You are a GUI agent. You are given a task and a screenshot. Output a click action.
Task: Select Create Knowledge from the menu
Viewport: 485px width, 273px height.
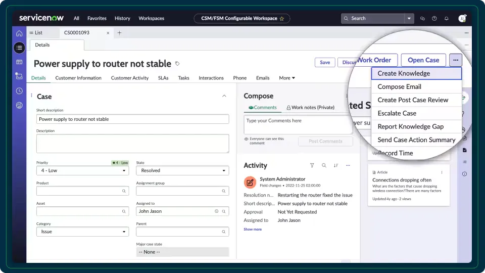point(416,73)
